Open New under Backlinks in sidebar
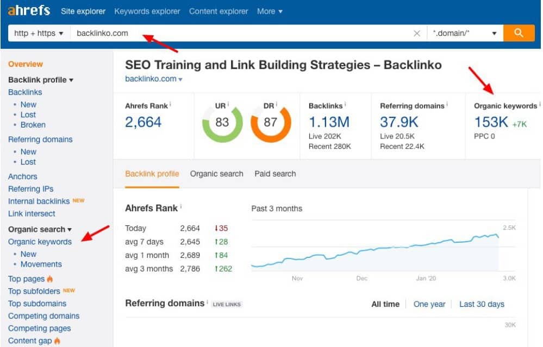 (x=28, y=104)
